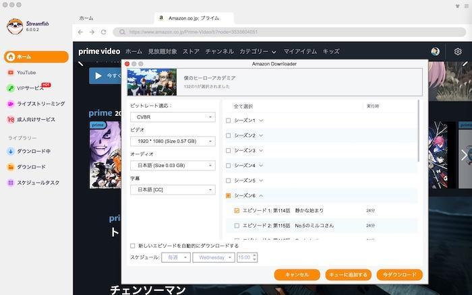Check the シーズン4 checkbox
This screenshot has width=472, height=295.
click(228, 166)
